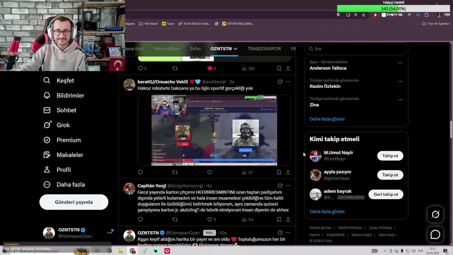Open beratG's tweet screenshot image
Viewport: 453px width, 255px height.
(x=214, y=130)
